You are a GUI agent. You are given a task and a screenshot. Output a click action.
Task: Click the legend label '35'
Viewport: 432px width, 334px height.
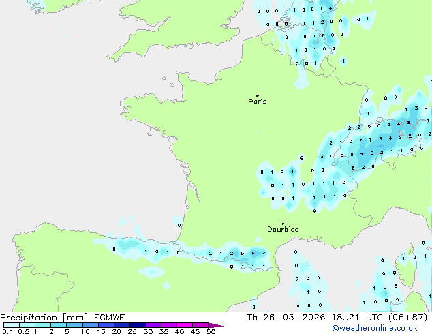click(164, 331)
